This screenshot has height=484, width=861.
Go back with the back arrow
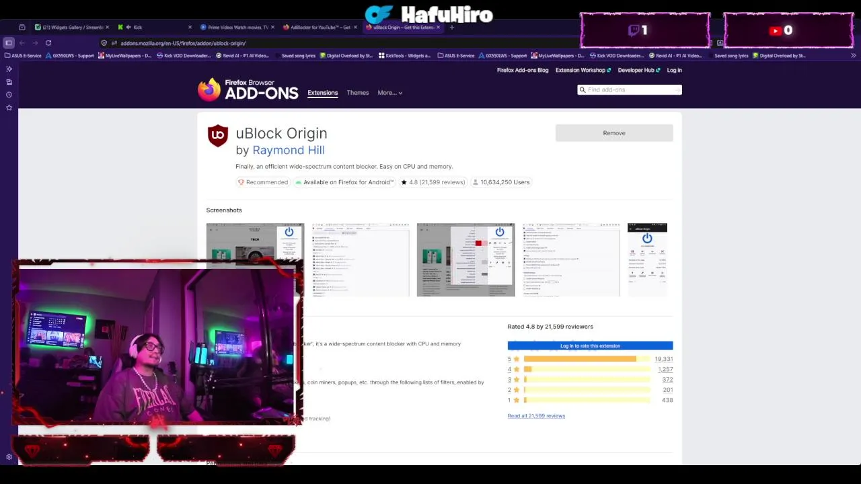click(22, 43)
